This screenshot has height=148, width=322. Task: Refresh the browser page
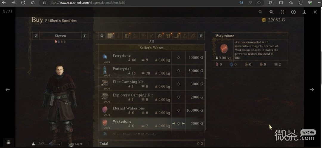(23, 3)
